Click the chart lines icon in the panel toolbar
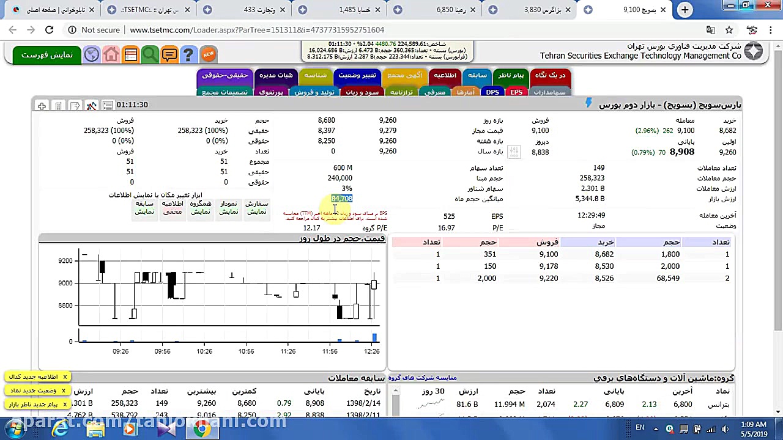Viewport: 783px width, 440px height. tap(91, 106)
